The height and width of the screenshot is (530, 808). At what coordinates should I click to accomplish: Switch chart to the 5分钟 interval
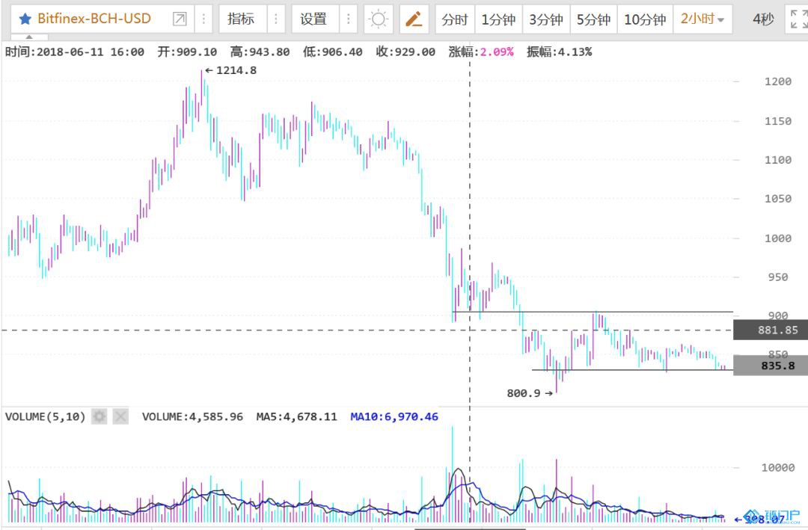(593, 19)
